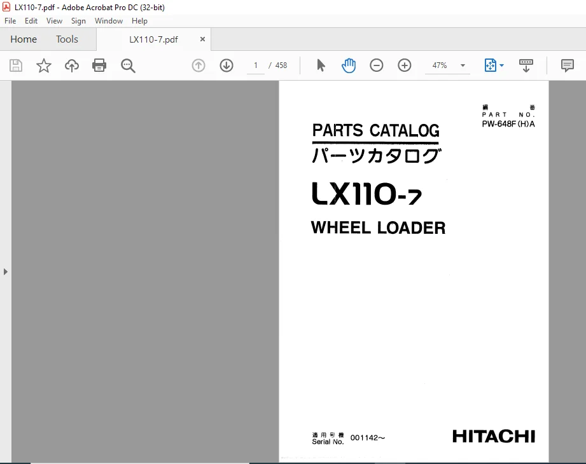Open the View menu
The height and width of the screenshot is (464, 586).
(x=54, y=21)
